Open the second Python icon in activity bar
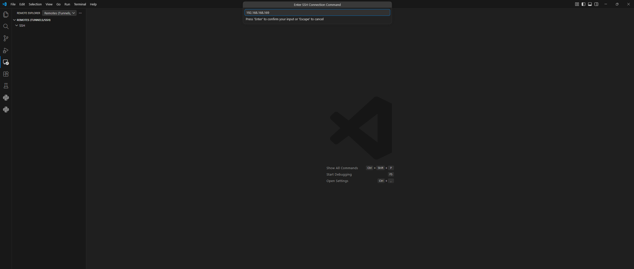 [6, 109]
